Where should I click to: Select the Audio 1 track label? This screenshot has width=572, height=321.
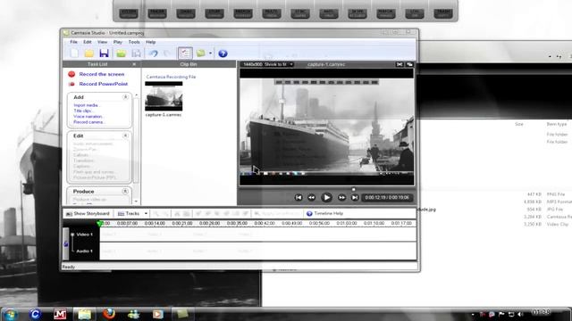[84, 251]
